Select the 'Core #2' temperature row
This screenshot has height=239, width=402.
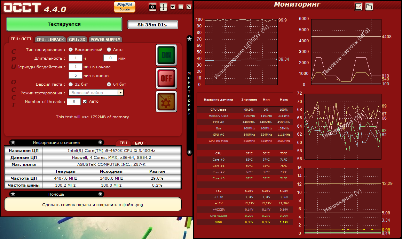[x=245, y=172]
